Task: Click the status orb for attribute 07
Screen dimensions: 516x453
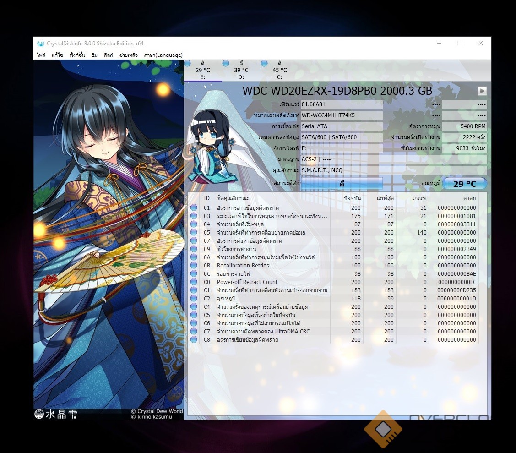Action: [x=194, y=240]
